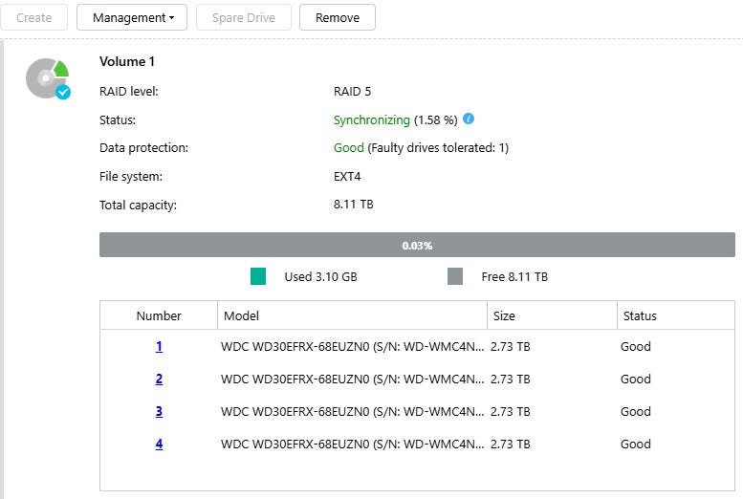Click the RAID 5 level value
Screen dimensions: 743x499
coord(352,92)
